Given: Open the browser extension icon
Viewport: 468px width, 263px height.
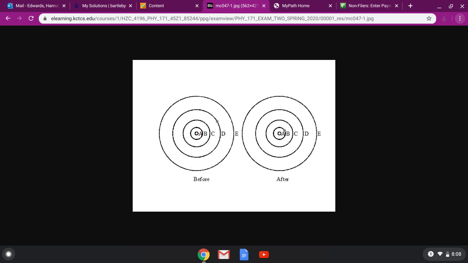Looking at the screenshot, I should [444, 18].
